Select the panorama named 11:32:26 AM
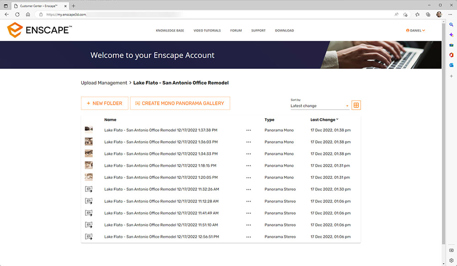The image size is (457, 266). (x=161, y=189)
